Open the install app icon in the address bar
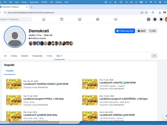Screen dimensions: 167x125 [x=142, y=13]
